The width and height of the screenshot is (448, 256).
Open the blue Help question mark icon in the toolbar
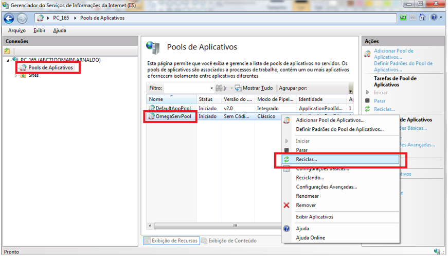click(434, 18)
